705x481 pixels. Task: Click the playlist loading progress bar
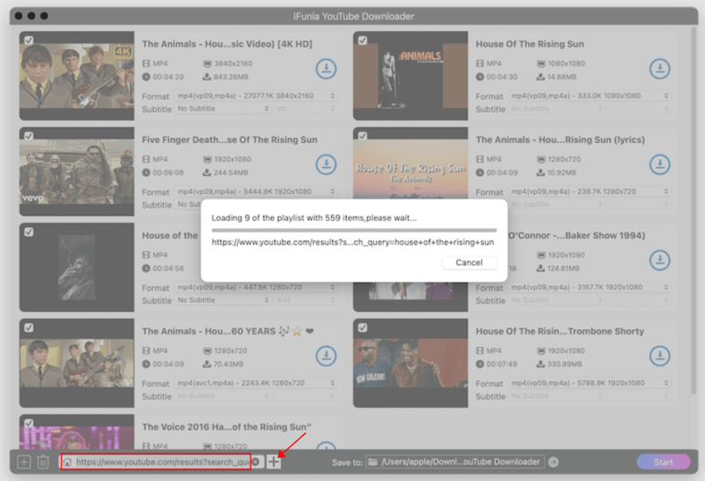point(353,230)
